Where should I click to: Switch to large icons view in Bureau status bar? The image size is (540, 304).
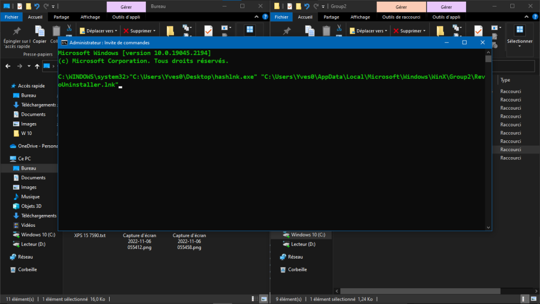tap(264, 299)
